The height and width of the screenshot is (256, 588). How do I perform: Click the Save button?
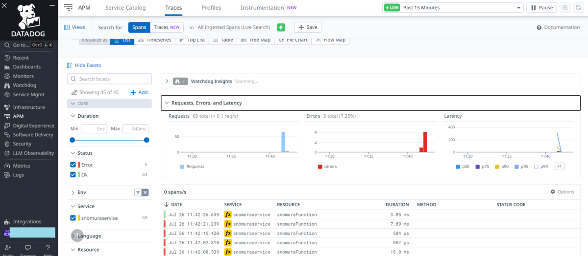307,27
